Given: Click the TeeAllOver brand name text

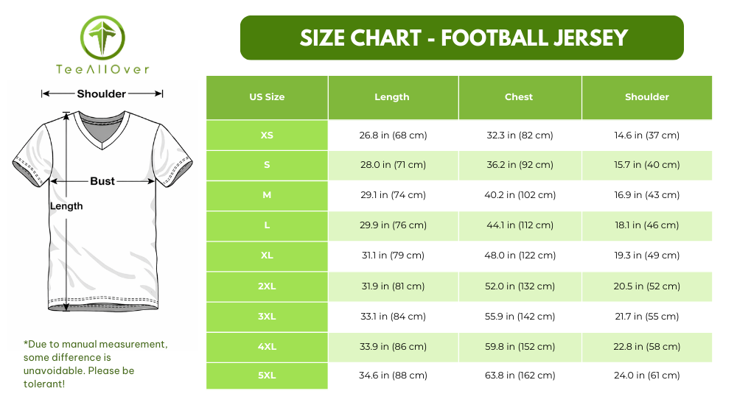Looking at the screenshot, I should (x=102, y=69).
